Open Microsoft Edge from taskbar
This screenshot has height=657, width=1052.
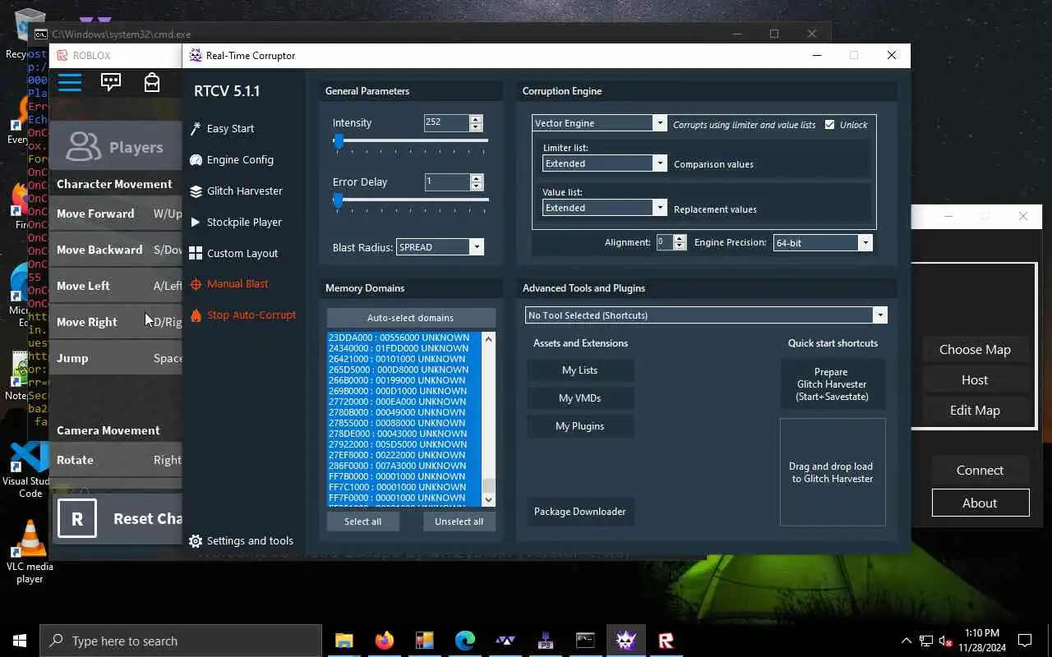(464, 641)
